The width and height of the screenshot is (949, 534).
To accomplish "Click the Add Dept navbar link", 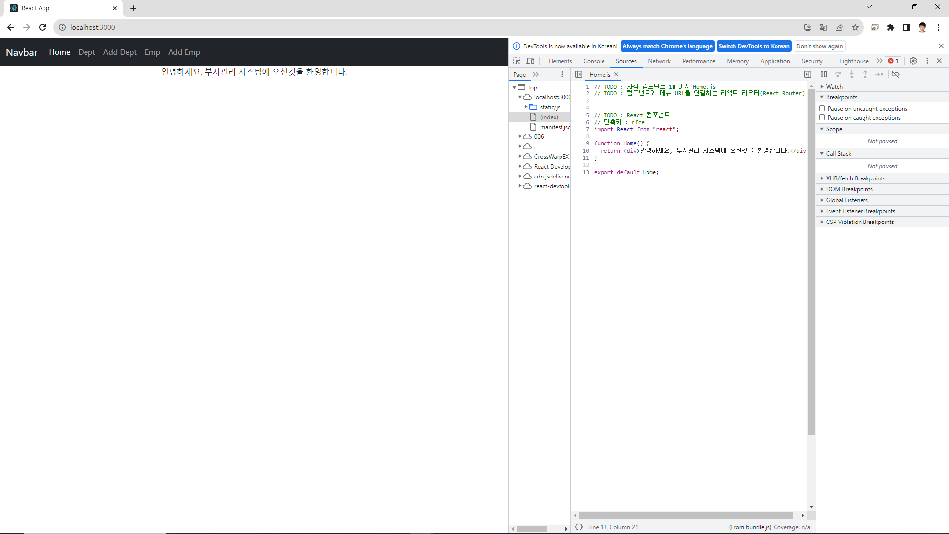I will pos(120,52).
